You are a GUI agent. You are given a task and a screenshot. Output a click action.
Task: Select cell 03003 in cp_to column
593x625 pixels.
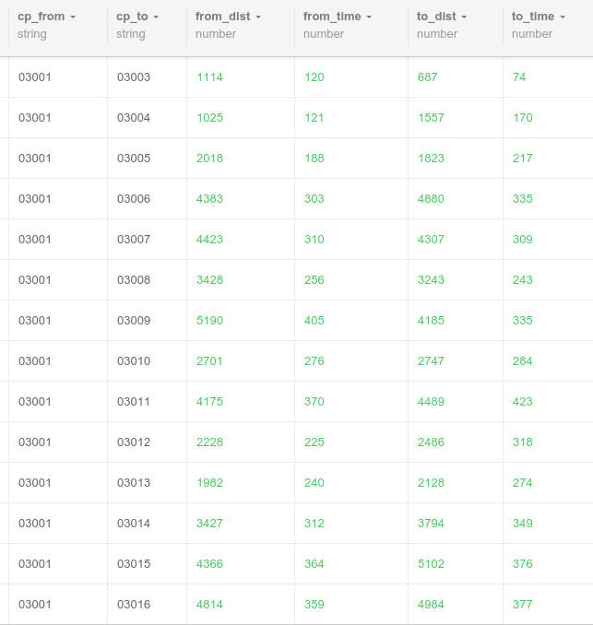click(x=134, y=77)
